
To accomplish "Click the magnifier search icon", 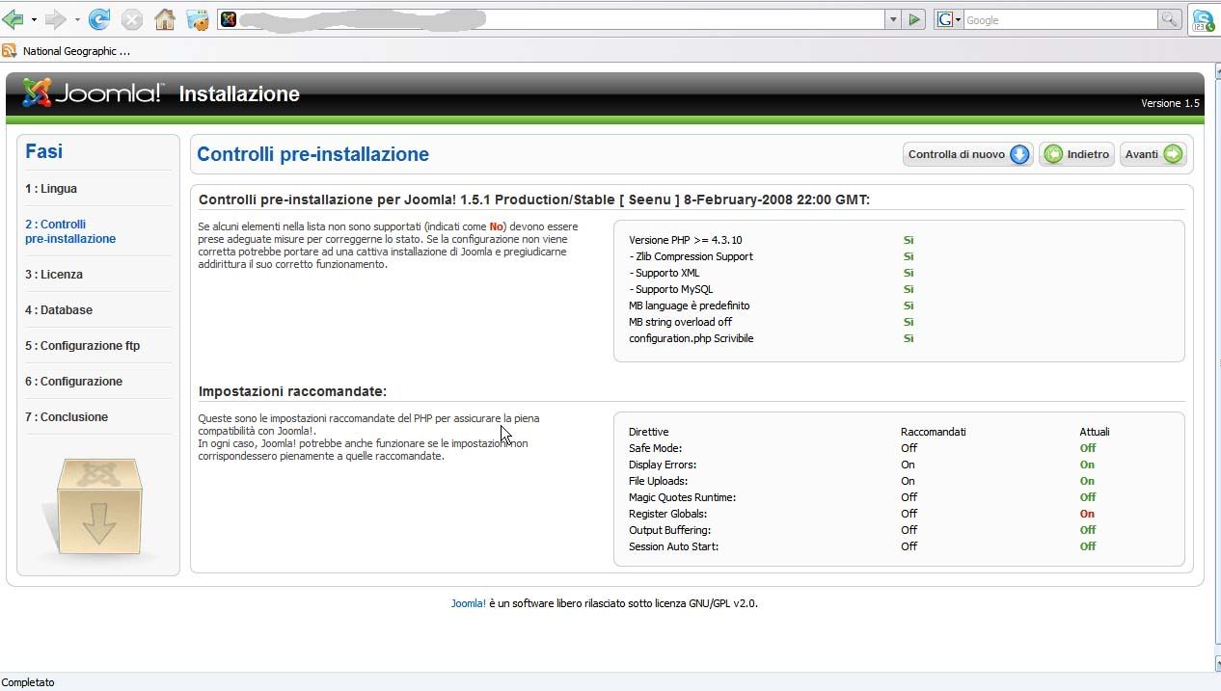I will click(x=1169, y=19).
